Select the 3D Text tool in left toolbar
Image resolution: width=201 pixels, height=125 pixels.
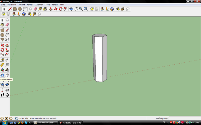click(x=7, y=70)
